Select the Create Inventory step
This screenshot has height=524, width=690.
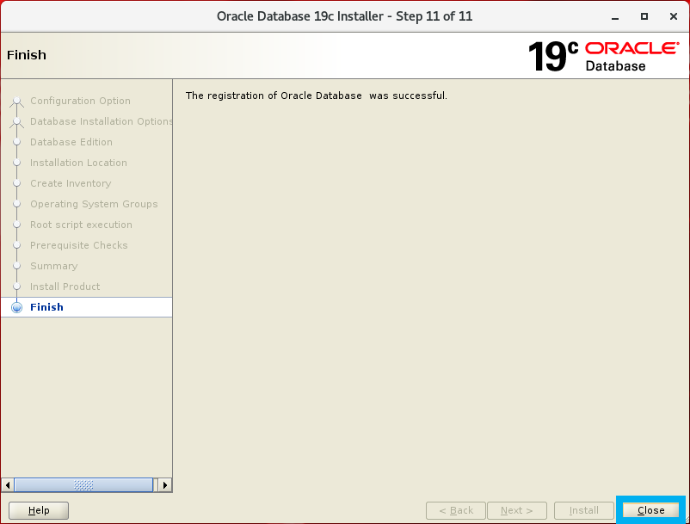point(71,183)
